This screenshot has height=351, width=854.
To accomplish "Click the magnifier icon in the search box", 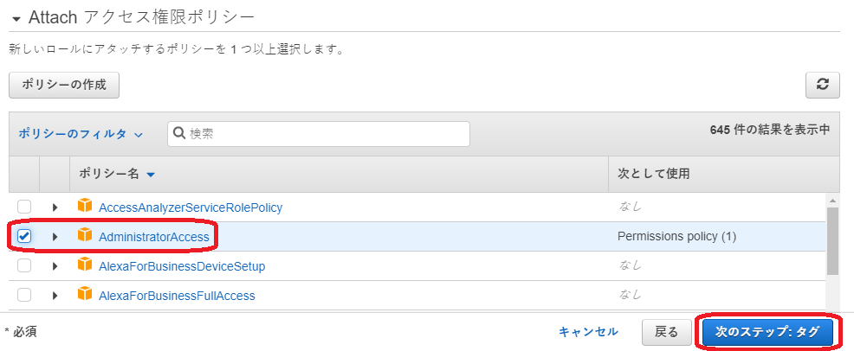I will pos(180,133).
